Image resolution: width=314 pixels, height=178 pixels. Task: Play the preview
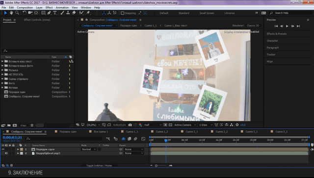click(287, 26)
